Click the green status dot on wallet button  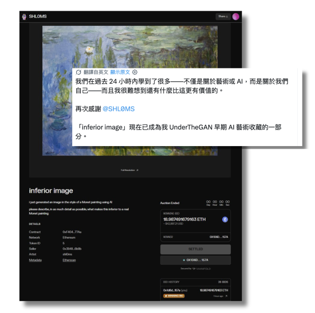pyautogui.click(x=184, y=260)
